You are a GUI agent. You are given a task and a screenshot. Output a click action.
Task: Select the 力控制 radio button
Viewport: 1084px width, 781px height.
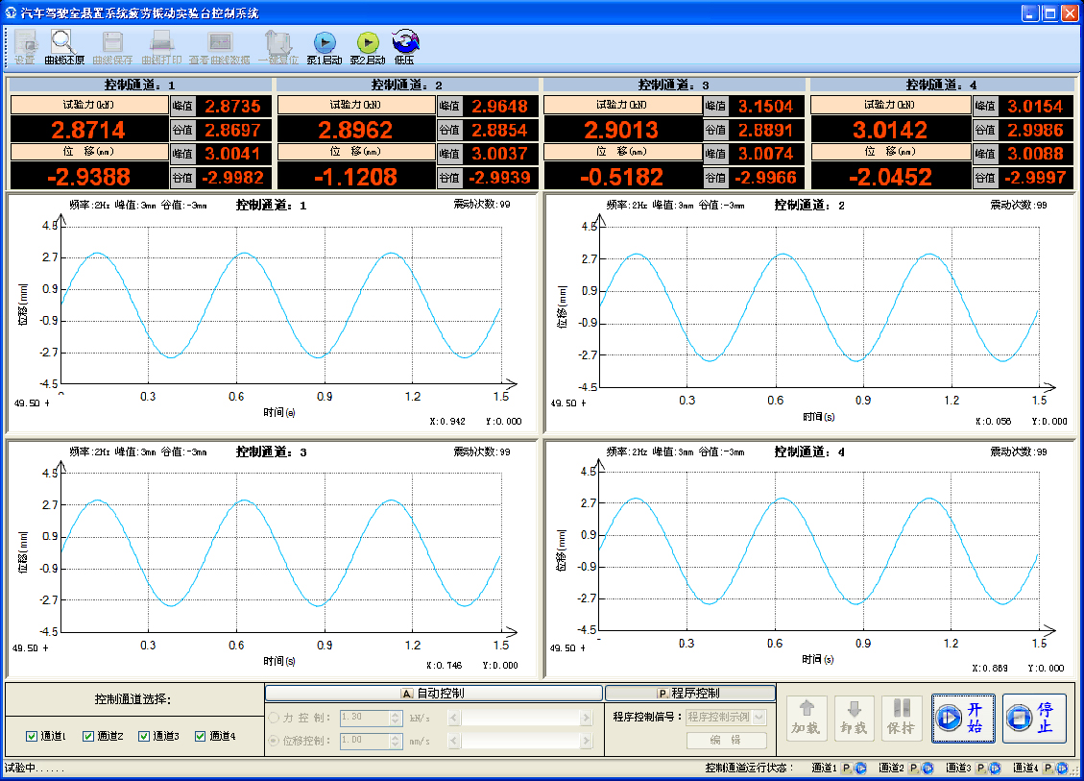[x=275, y=718]
